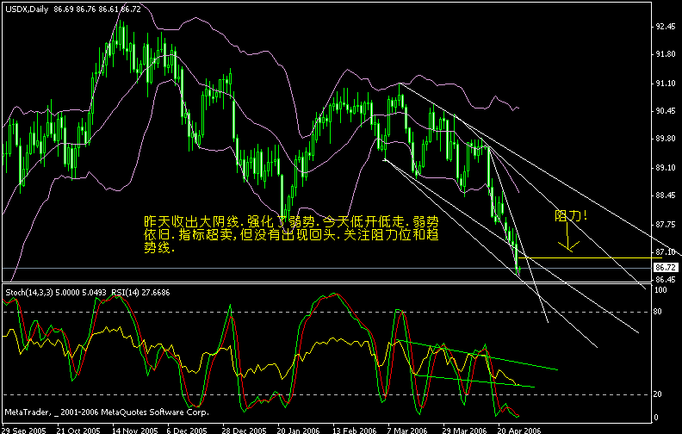Select the yellow Chinese analysis comment text

291,235
